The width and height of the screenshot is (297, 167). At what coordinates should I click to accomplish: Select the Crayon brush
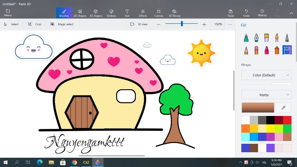pos(267,50)
